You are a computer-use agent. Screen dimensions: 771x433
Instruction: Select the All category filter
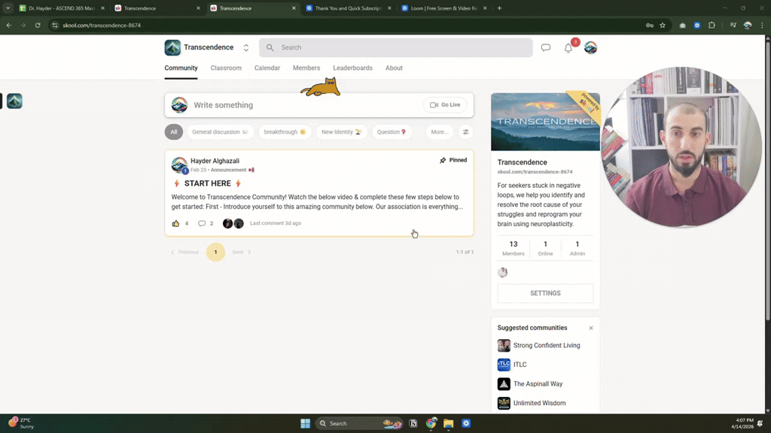pyautogui.click(x=174, y=132)
